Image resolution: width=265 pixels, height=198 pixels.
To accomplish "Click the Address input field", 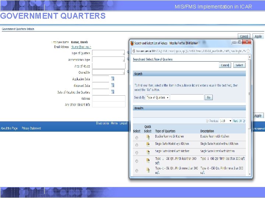I will [109, 98].
